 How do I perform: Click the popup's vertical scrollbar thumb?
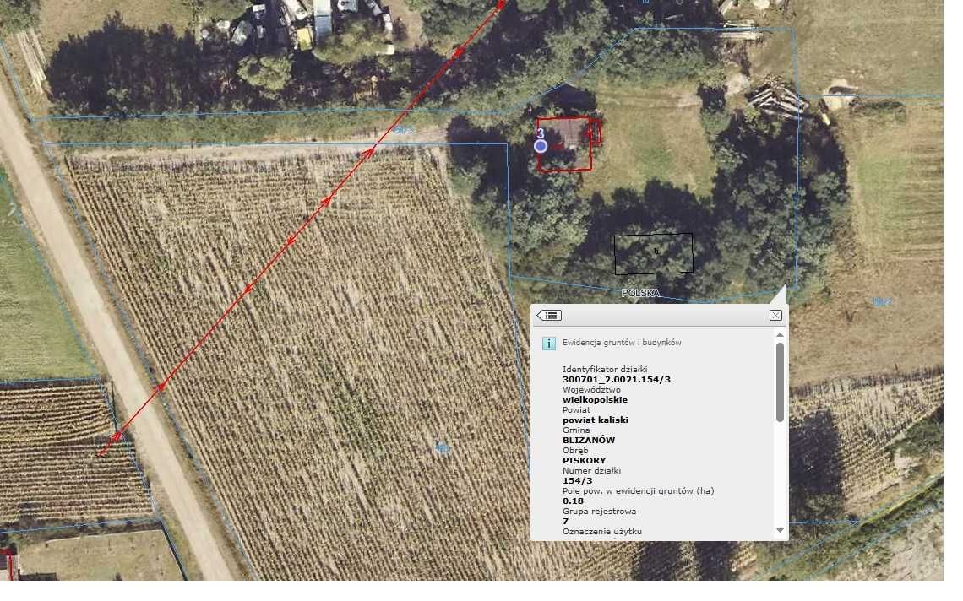[x=780, y=382]
